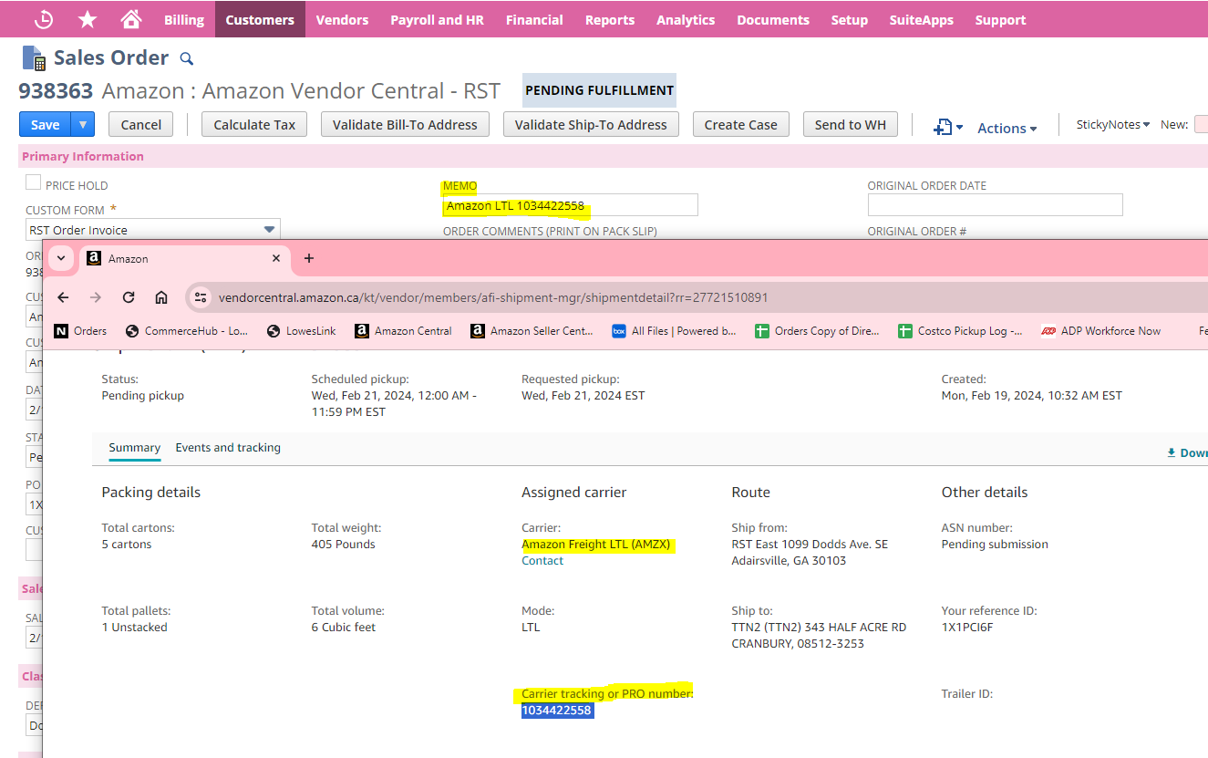Open the ADP Workforce Now bookmark
The width and height of the screenshot is (1208, 758).
coord(1101,331)
